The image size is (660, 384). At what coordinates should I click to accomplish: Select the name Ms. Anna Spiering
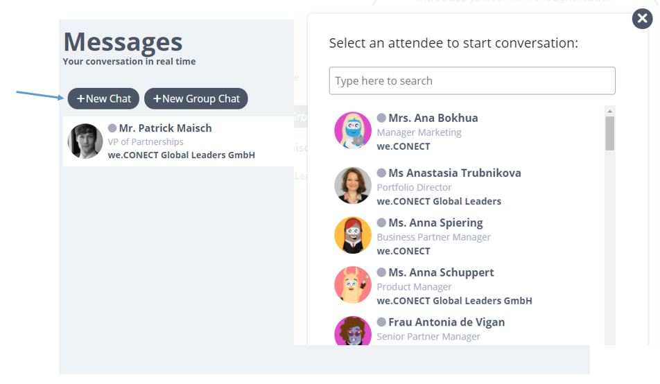(x=435, y=222)
